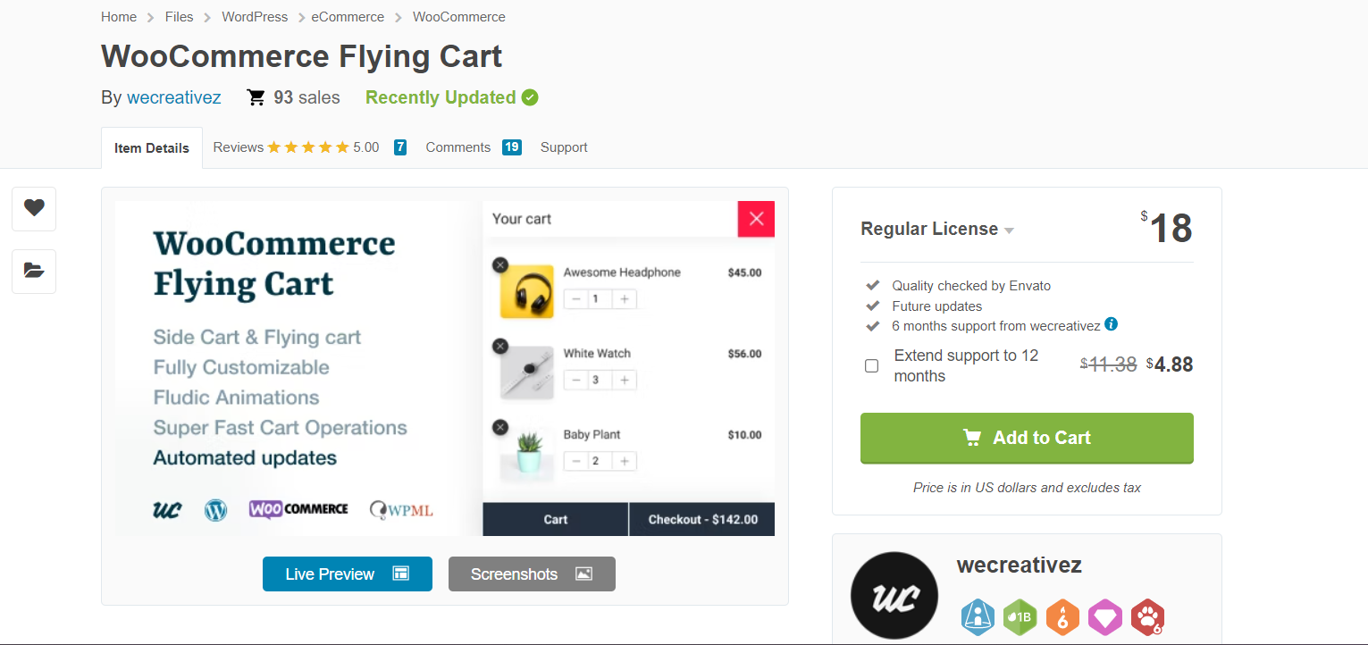Click the '93 sales' text

coord(306,97)
